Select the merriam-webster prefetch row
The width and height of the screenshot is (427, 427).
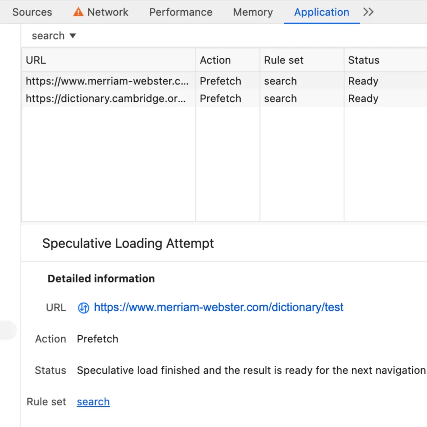[x=107, y=81]
